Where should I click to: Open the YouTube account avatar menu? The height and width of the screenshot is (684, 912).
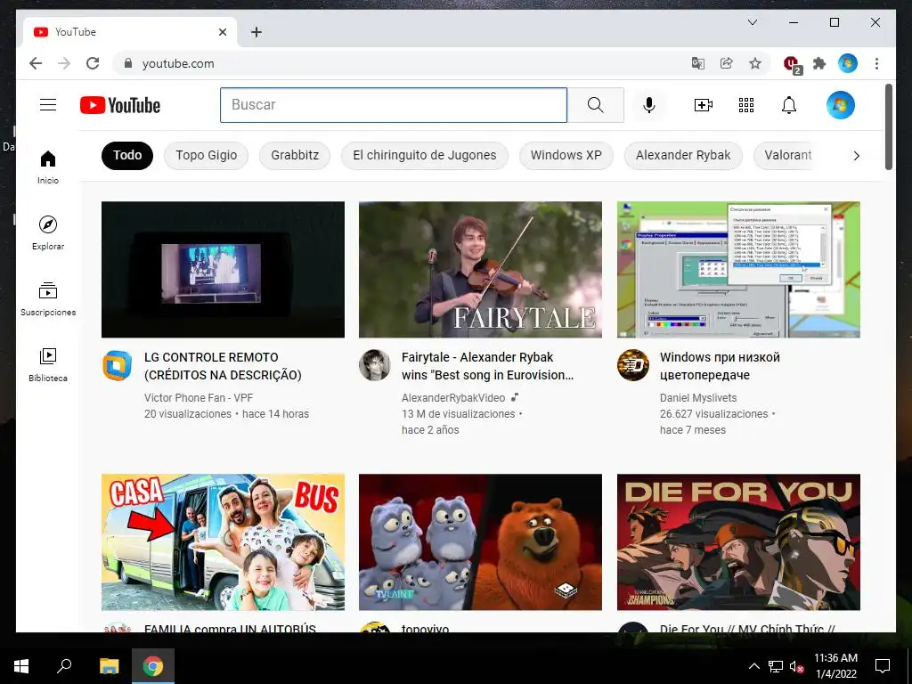click(841, 105)
